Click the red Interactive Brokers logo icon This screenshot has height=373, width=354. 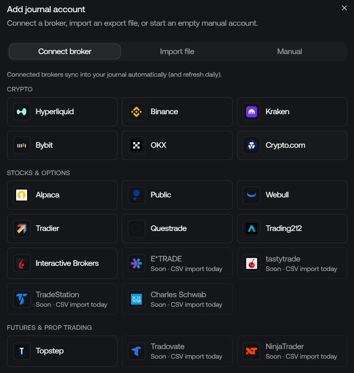tap(22, 263)
